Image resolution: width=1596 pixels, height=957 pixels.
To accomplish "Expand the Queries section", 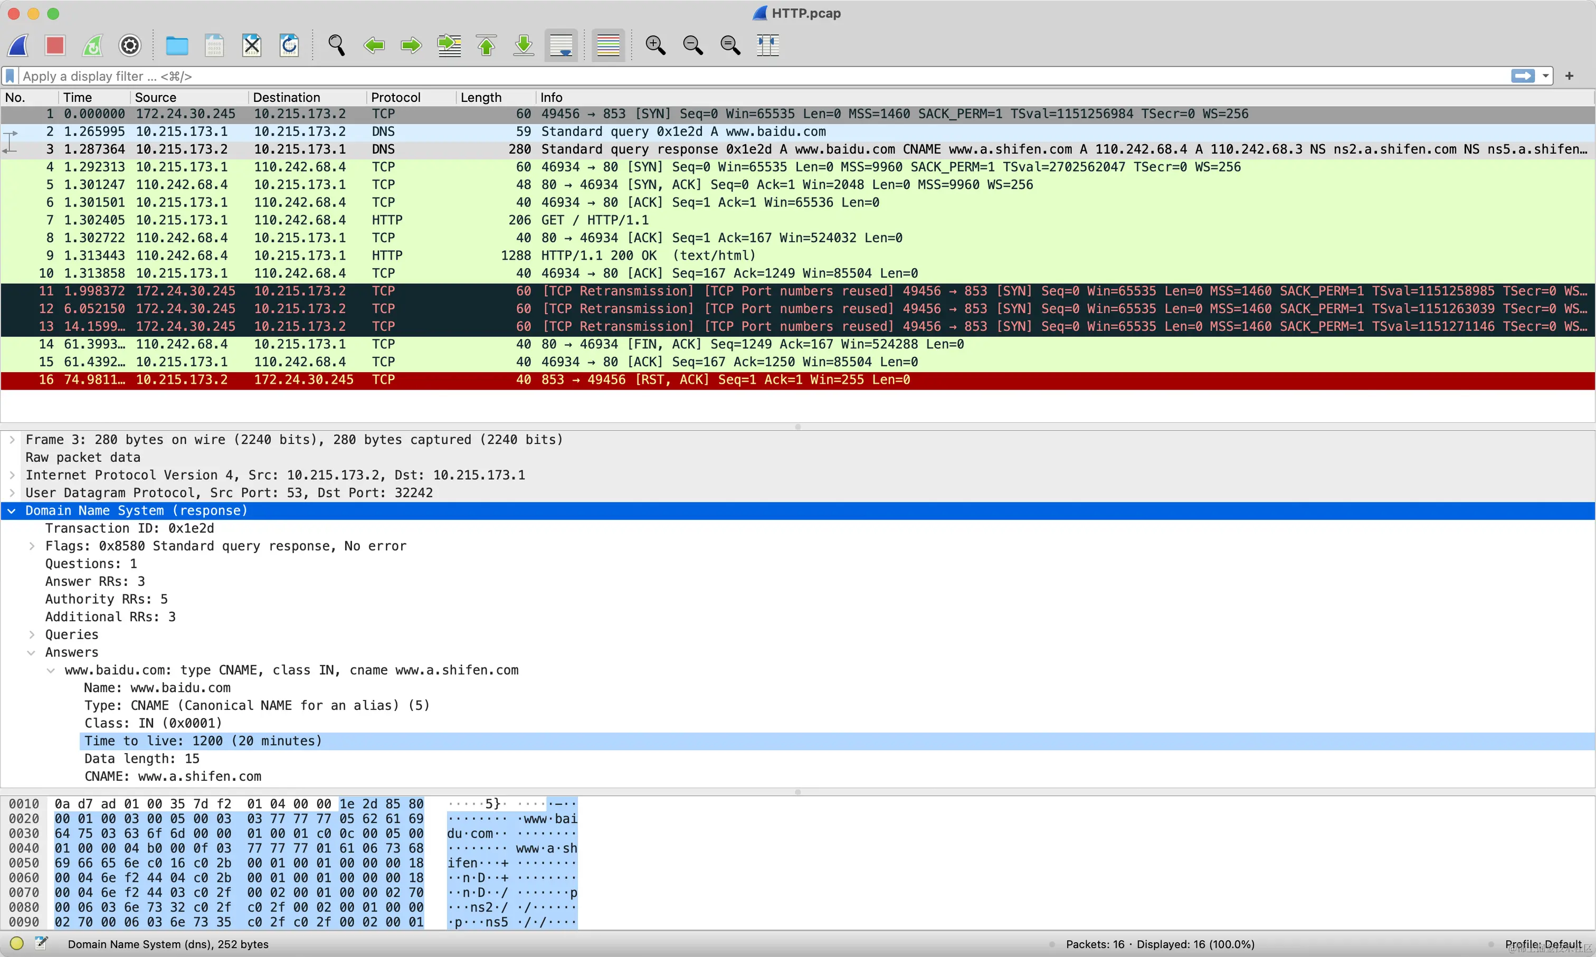I will [x=32, y=634].
